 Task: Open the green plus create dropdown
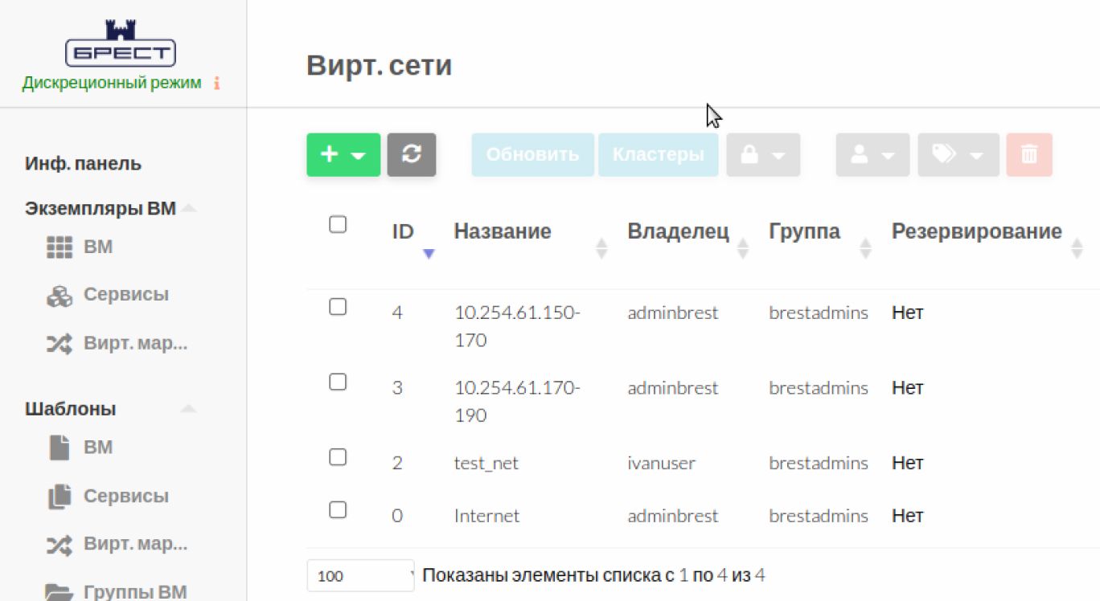[343, 154]
